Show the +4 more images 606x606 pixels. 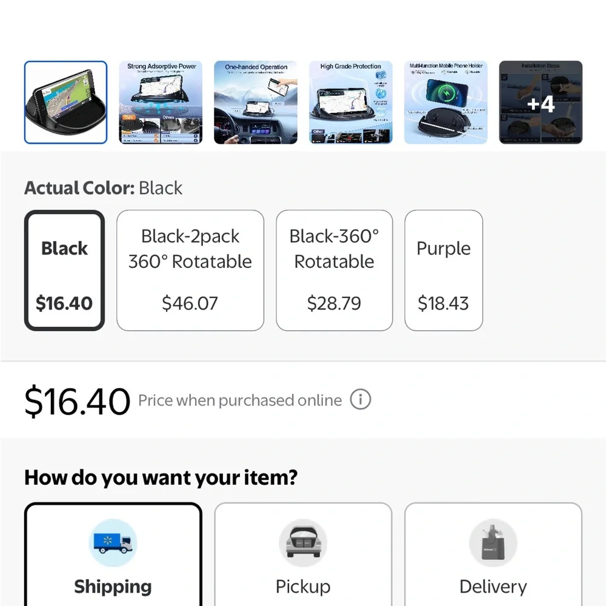click(x=541, y=102)
